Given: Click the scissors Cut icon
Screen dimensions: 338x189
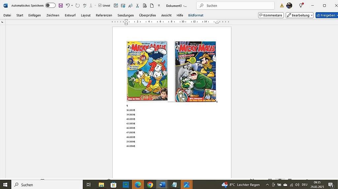Looking at the screenshot, I should 137,6.
